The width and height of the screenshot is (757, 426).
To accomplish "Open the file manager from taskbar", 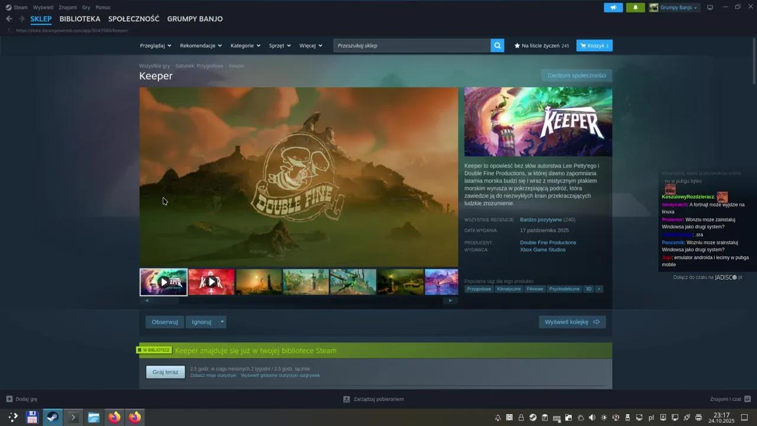I will click(x=93, y=417).
